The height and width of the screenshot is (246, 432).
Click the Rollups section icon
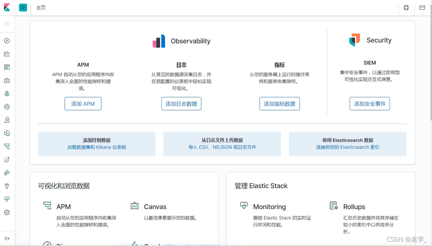(334, 206)
